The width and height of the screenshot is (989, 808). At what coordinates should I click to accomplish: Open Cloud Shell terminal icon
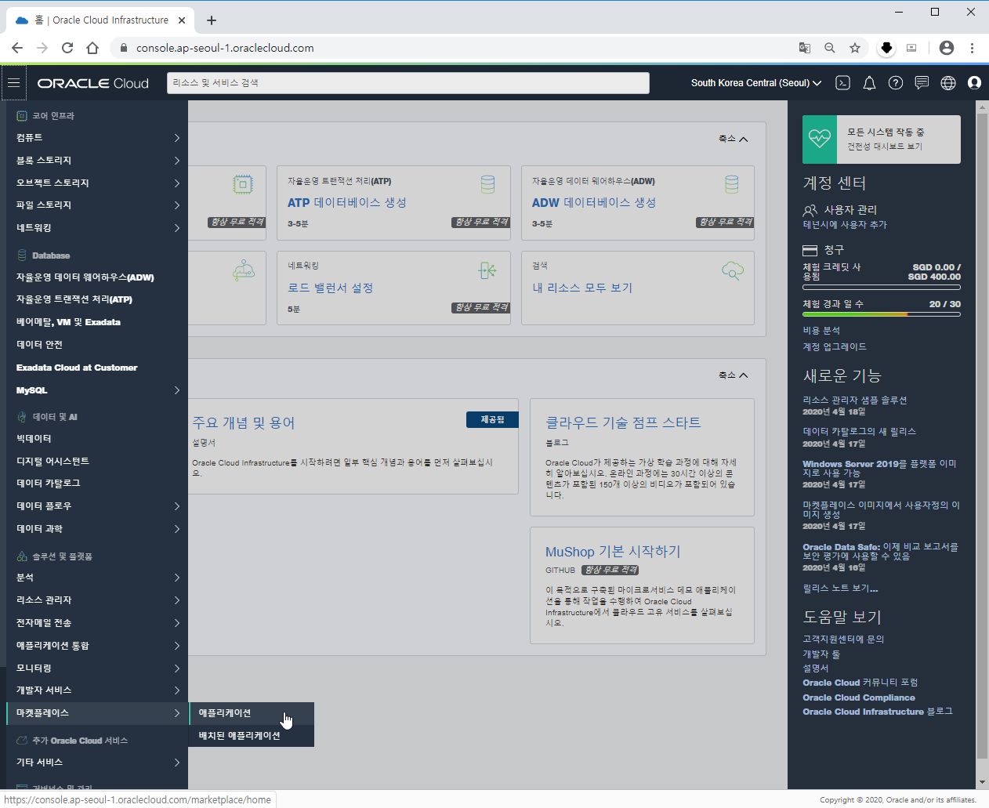coord(843,83)
